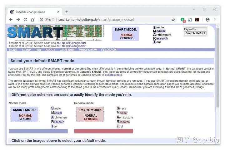225x150 pixels.
Task: Open Chrome three-dot menu
Action: [215, 20]
